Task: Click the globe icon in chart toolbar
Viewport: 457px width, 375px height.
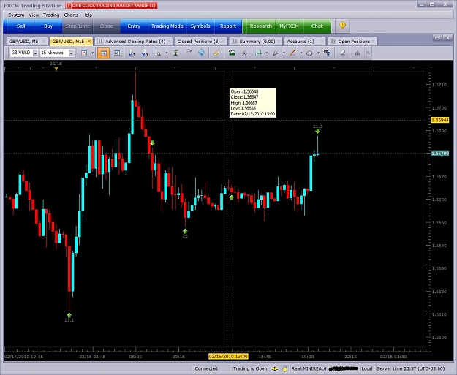Action: click(x=201, y=53)
